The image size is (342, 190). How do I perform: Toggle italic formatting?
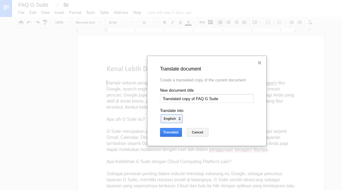coord(173,22)
